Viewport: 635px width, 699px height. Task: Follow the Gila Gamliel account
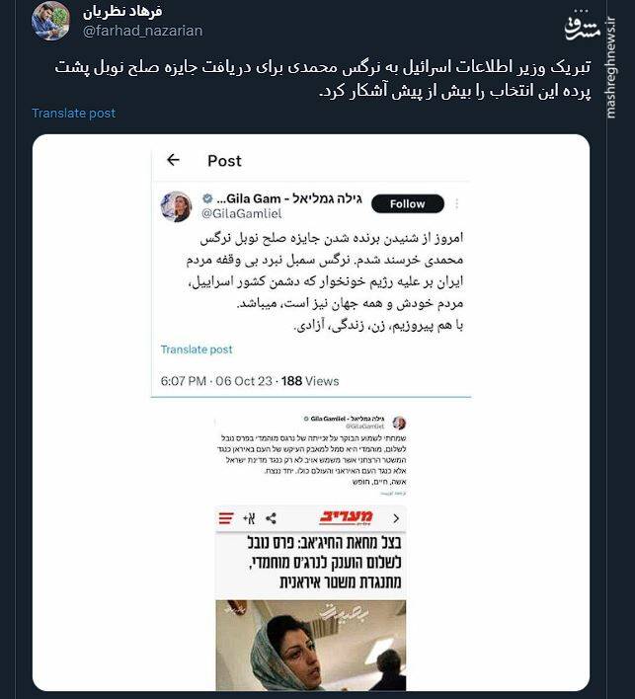[x=408, y=203]
